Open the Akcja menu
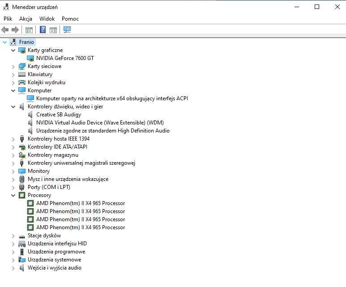 [26, 19]
